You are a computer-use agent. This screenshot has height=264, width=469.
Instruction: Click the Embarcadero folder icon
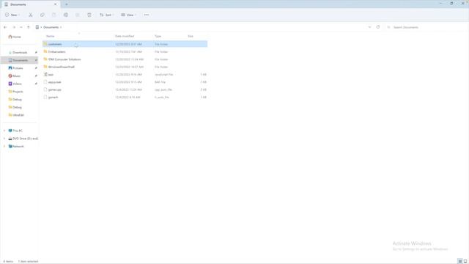[45, 51]
